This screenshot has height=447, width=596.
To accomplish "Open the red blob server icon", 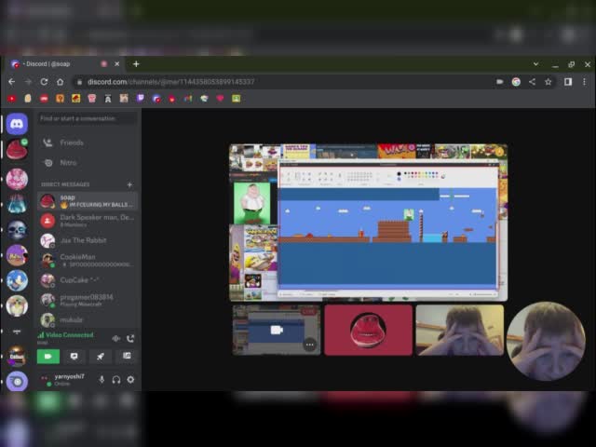I will 17,149.
